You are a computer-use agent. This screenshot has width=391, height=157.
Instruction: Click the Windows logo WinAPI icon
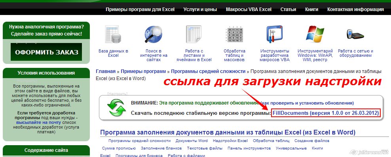coord(315,34)
